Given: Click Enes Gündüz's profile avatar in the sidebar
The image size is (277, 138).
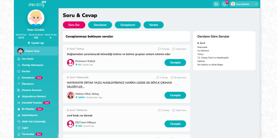Looking at the screenshot, I should coord(36,18).
